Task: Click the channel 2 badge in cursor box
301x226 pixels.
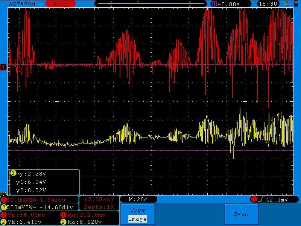Action: coord(13,173)
